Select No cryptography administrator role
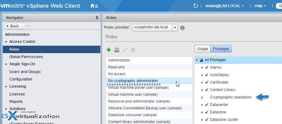 click(x=149, y=81)
